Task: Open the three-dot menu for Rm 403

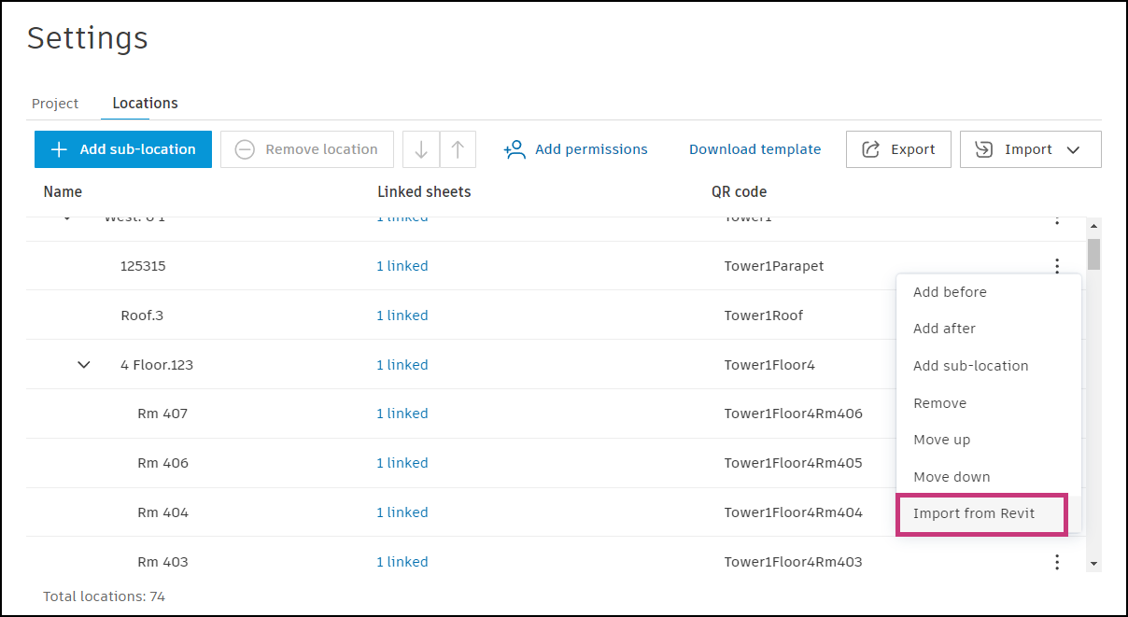Action: tap(1056, 561)
